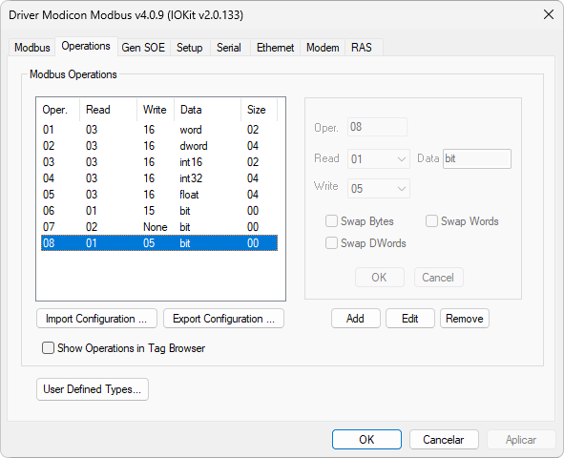This screenshot has width=564, height=458.
Task: Expand the Read function dropdown
Action: click(x=379, y=159)
